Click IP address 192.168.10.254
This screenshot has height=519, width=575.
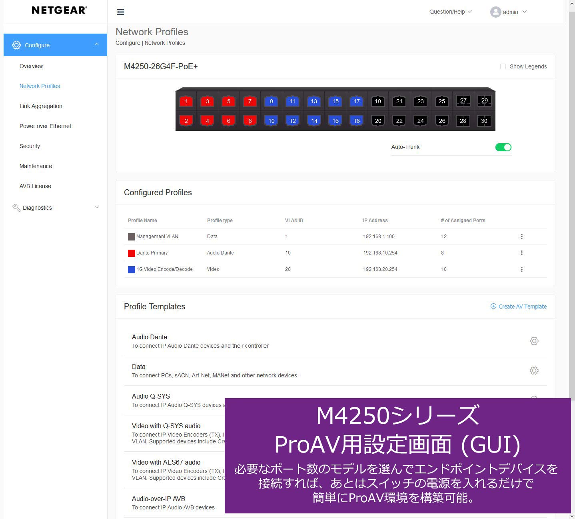pyautogui.click(x=380, y=253)
